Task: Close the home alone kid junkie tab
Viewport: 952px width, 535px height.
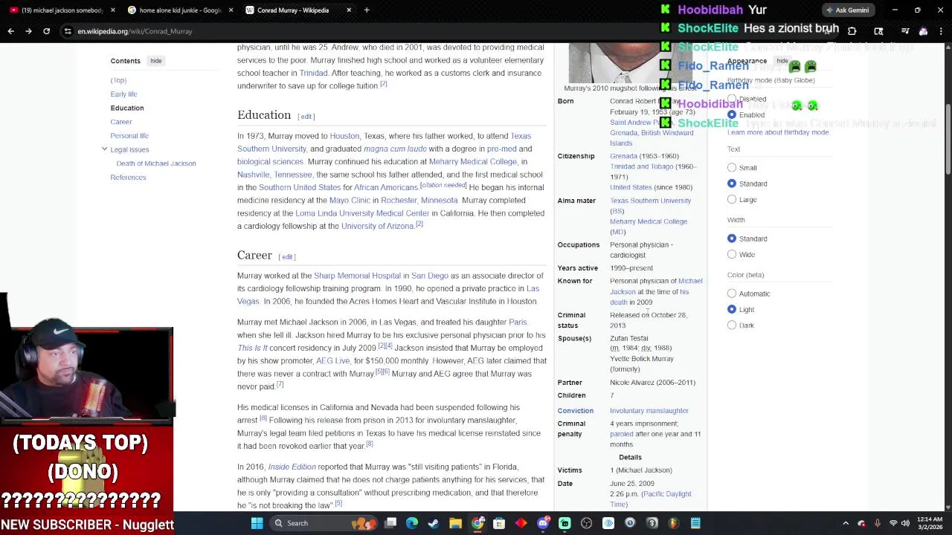Action: pos(231,10)
